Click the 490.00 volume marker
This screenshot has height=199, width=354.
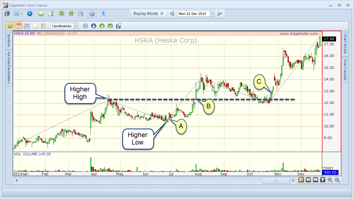click(x=330, y=172)
